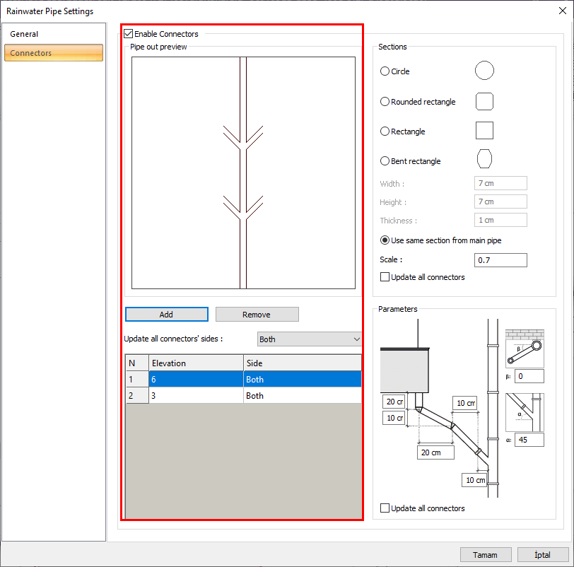574x567 pixels.
Task: Click the bent rectangle octagon icon
Action: pos(484,160)
